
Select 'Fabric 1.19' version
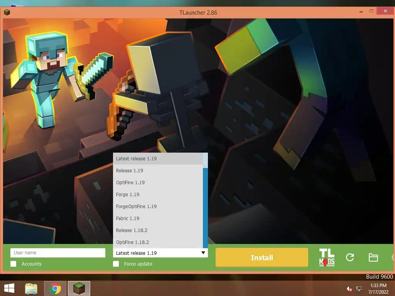[158, 218]
